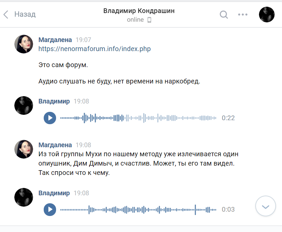Image resolution: width=282 pixels, height=232 pixels.
Task: Seek within the 0:22 audio waveform
Action: pos(138,118)
